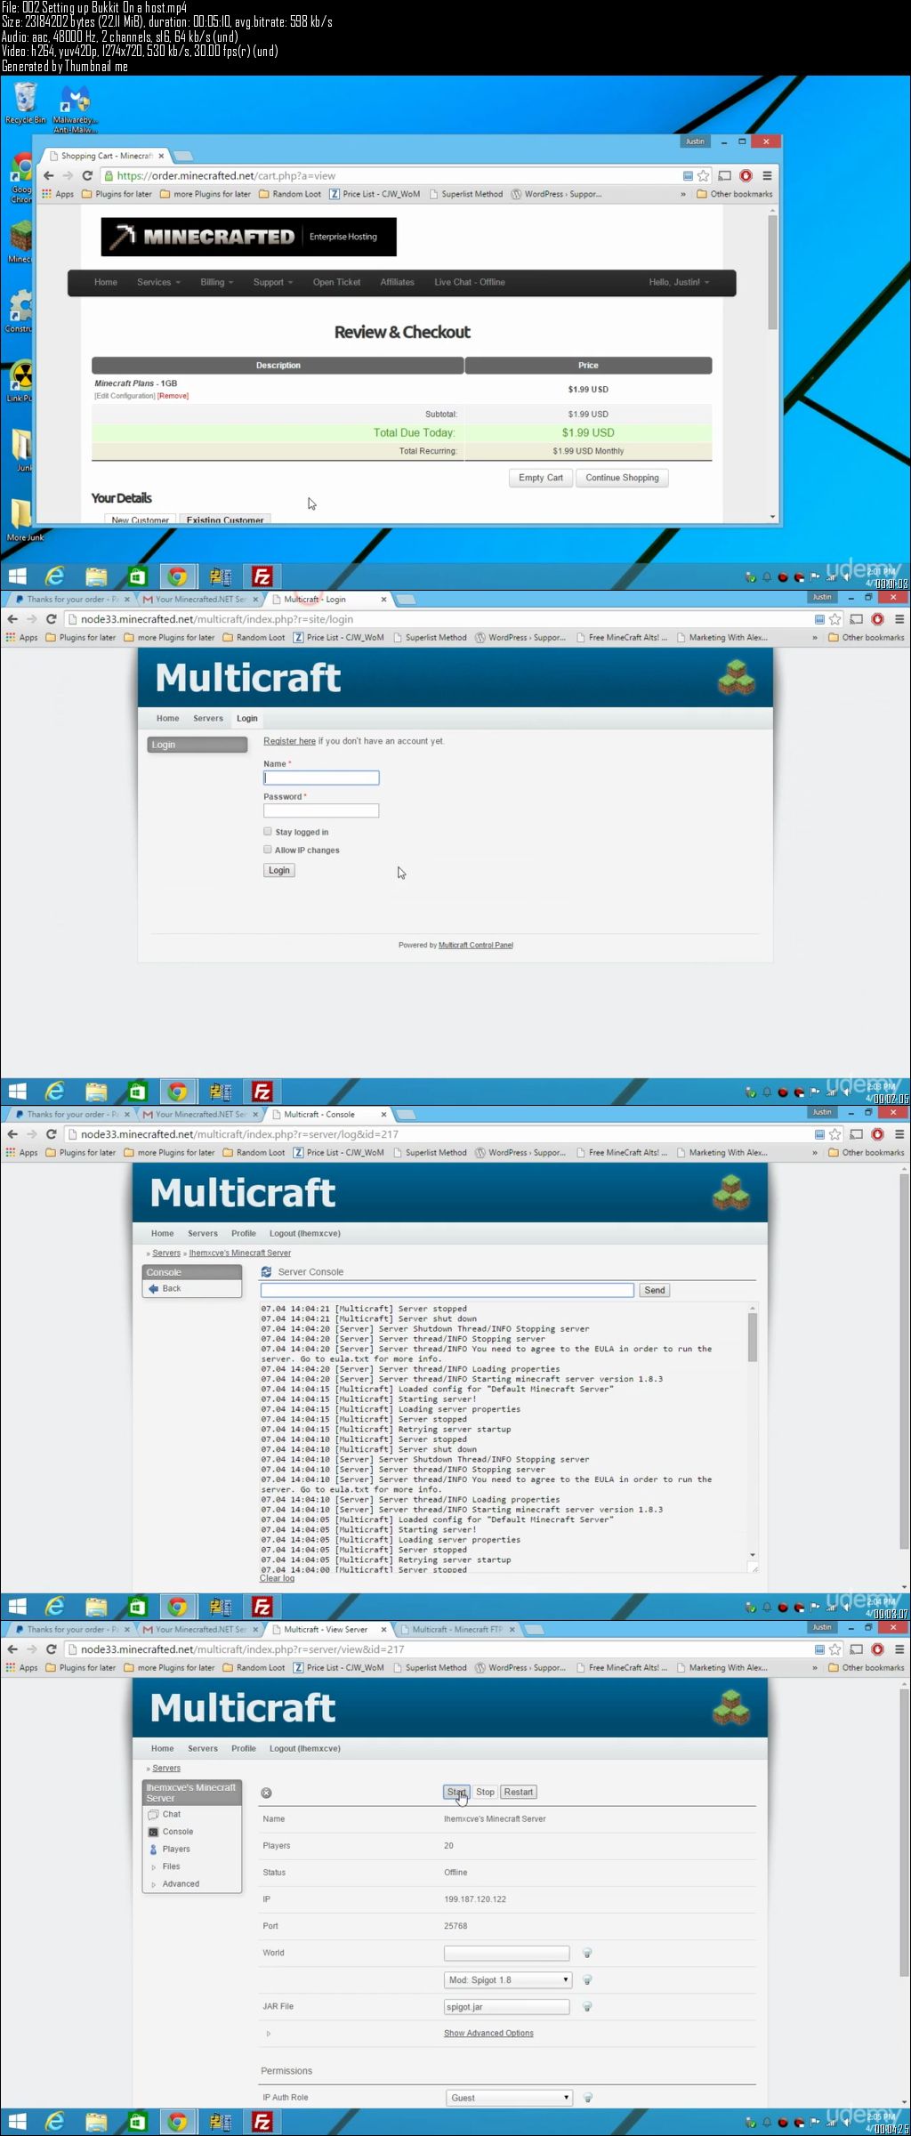Viewport: 911px width, 2136px height.
Task: Click the refresh icon beside Server Console
Action: click(266, 1272)
